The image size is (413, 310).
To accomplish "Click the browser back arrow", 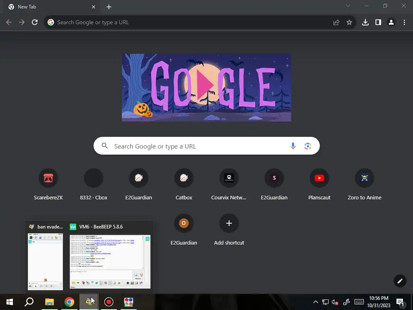I will (x=9, y=23).
